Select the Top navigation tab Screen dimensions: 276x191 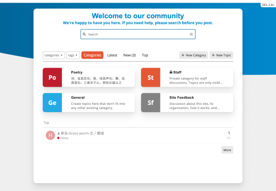tap(145, 55)
